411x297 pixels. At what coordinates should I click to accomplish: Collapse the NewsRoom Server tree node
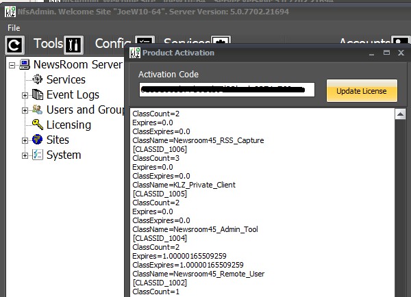(12, 65)
